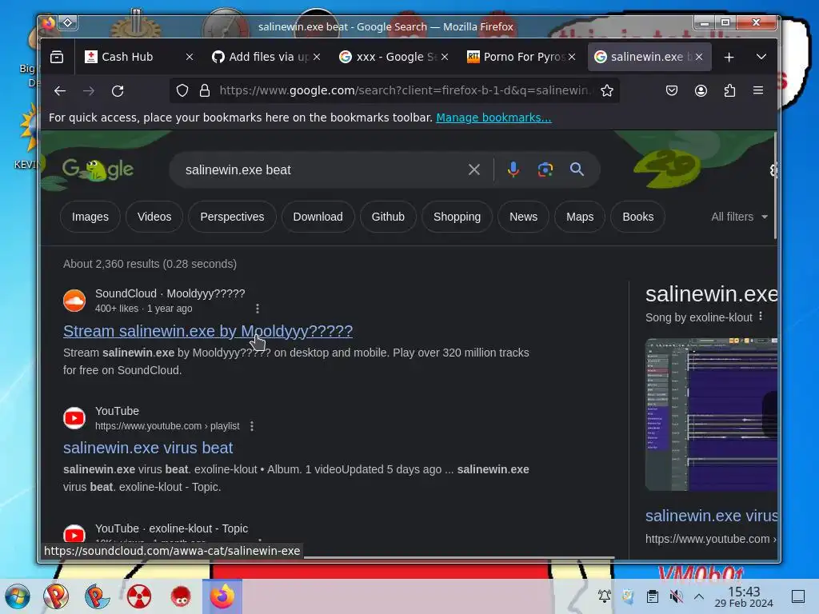Open options dots for SoundCloud result

[x=258, y=309]
